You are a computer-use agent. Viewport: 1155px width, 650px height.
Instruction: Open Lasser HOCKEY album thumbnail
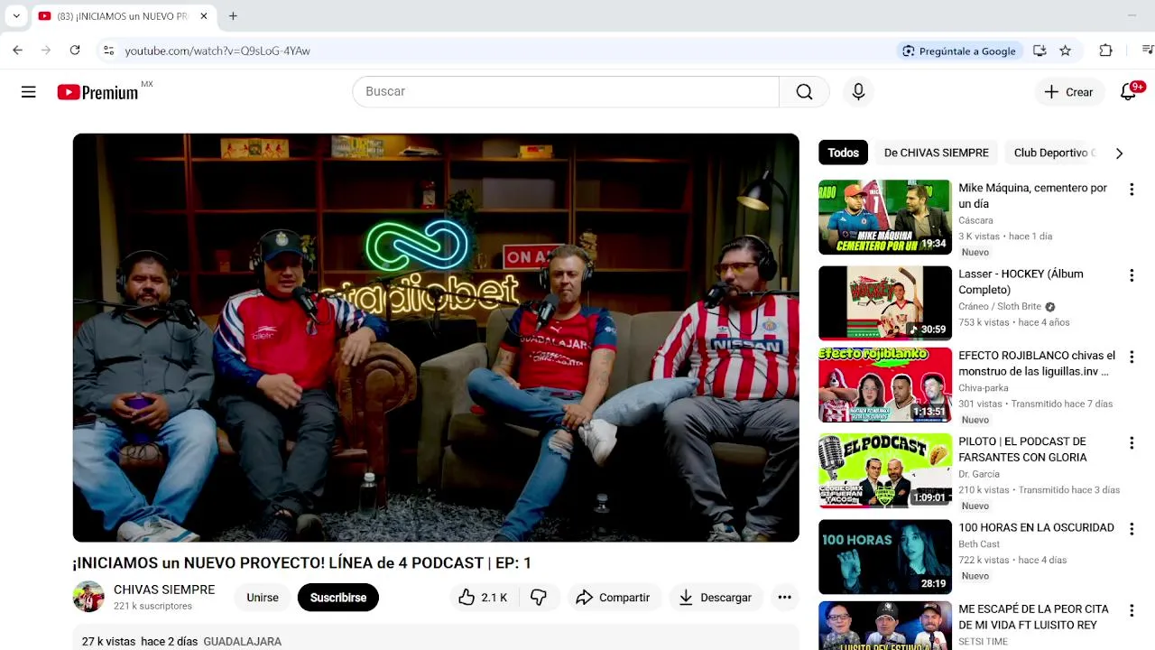point(885,303)
